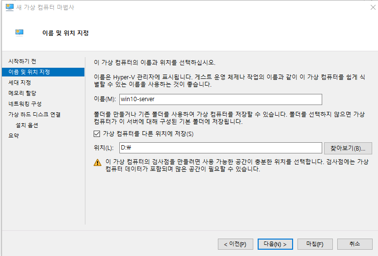Click the 이름(M): label
The width and height of the screenshot is (378, 256).
(105, 99)
